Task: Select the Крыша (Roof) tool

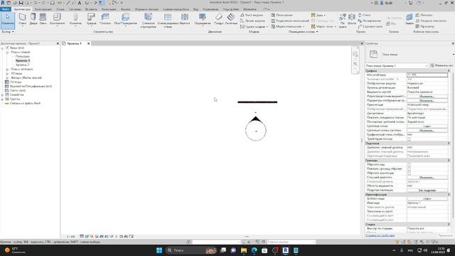Action: tap(92, 19)
